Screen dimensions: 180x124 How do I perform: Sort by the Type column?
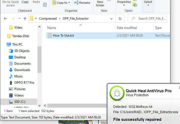158,28
